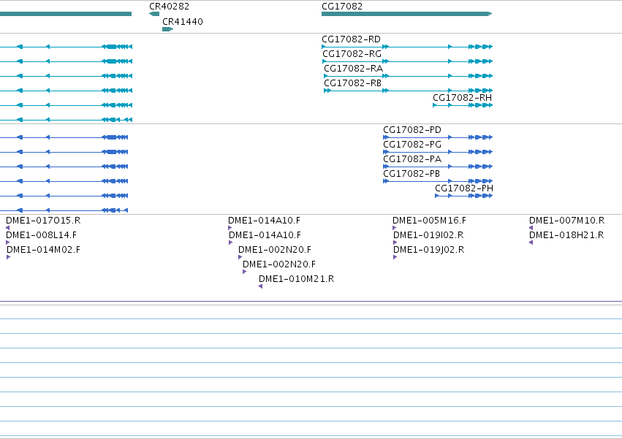Select protein CG17082-PD label
The height and width of the screenshot is (439, 622).
pos(412,130)
